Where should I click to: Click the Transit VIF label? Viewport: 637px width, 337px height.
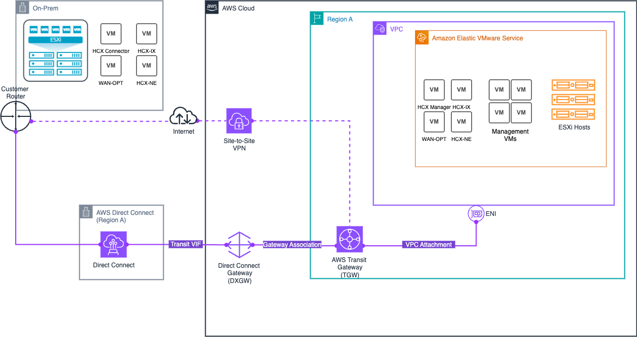(186, 244)
